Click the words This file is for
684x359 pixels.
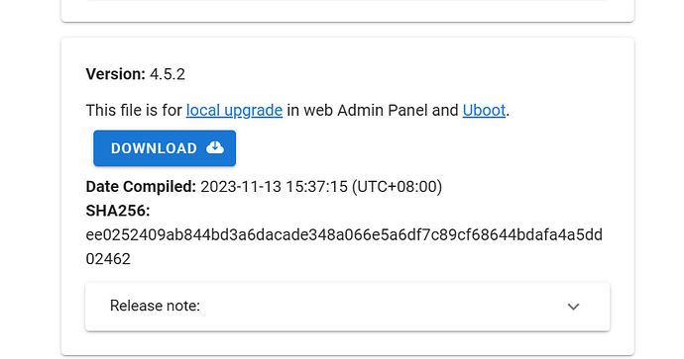coord(134,111)
